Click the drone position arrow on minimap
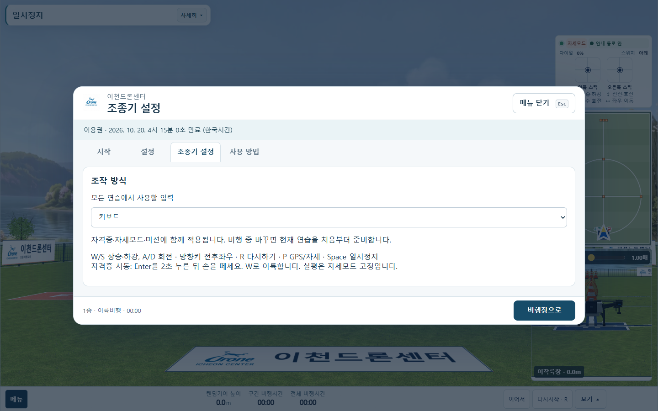 [604, 233]
